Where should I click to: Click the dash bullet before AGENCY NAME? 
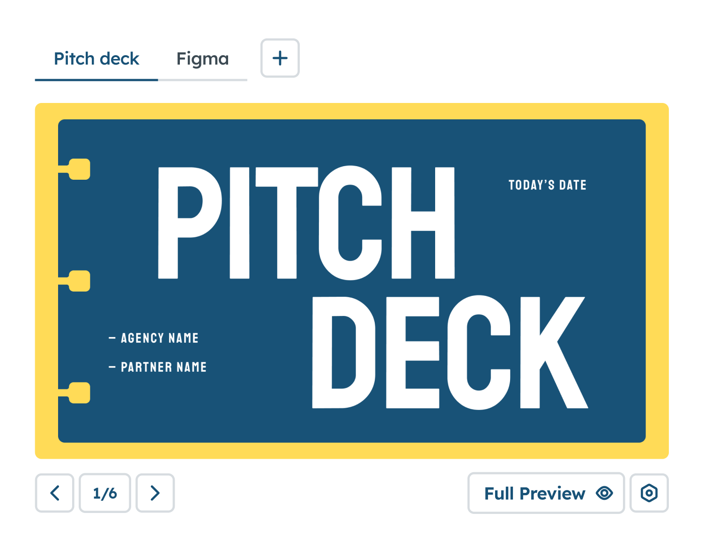click(x=112, y=338)
